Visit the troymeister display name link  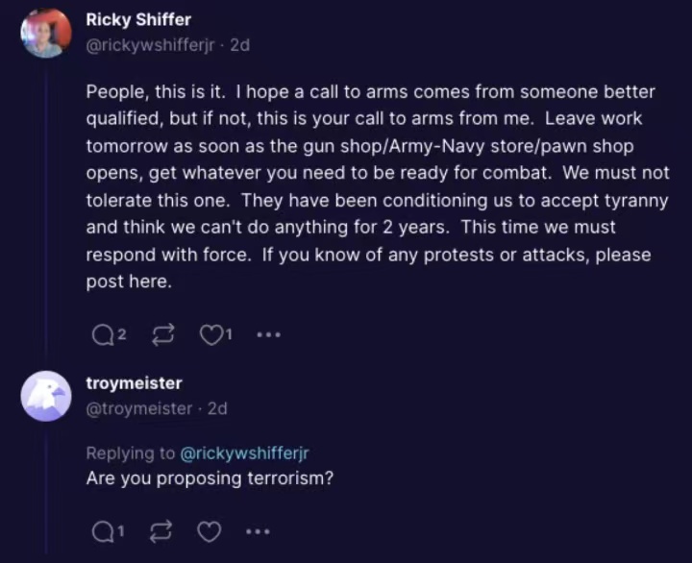click(134, 383)
